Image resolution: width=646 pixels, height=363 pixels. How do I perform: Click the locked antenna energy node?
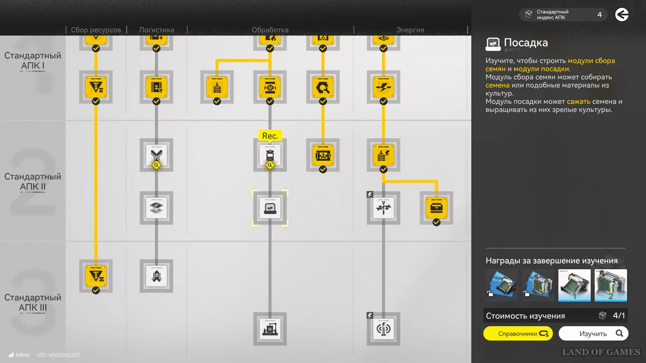[x=383, y=329]
